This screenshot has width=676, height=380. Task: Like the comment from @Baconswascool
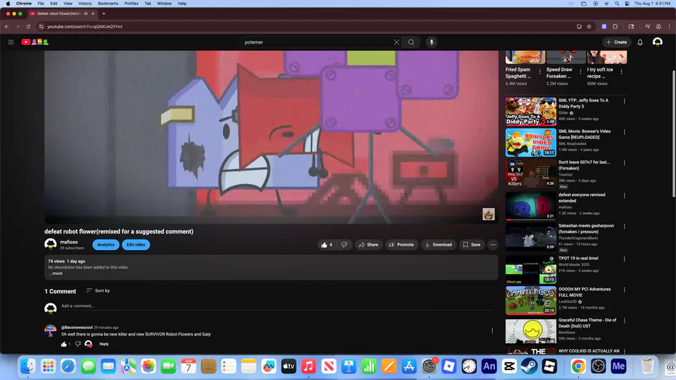click(64, 344)
